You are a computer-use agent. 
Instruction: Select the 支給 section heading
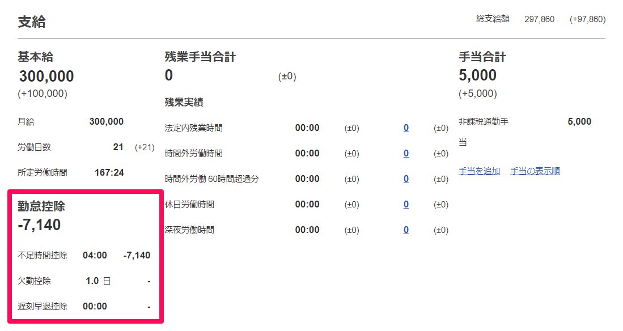32,22
